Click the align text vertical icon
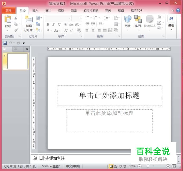Image resolution: width=183 pixels, height=171 pixels. pos(116,24)
